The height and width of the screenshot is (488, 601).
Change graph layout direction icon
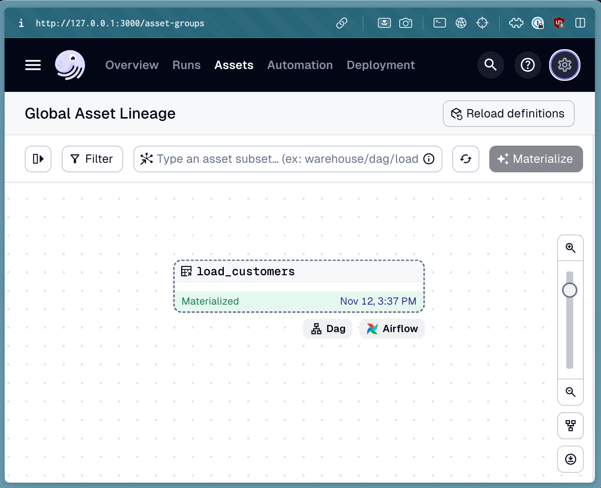pos(570,425)
